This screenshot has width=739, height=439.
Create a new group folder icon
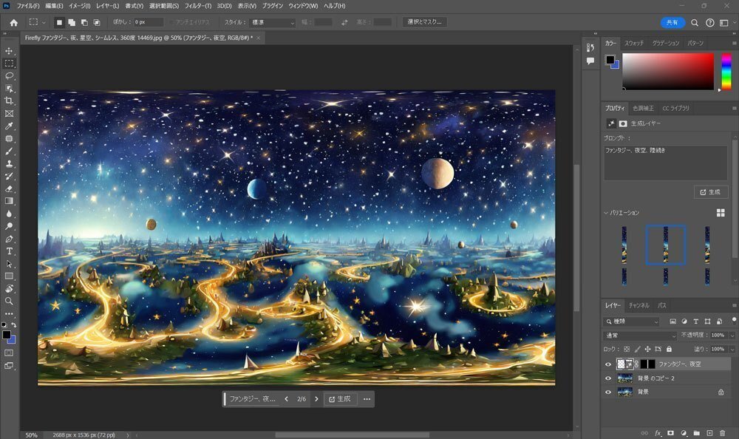tap(697, 433)
